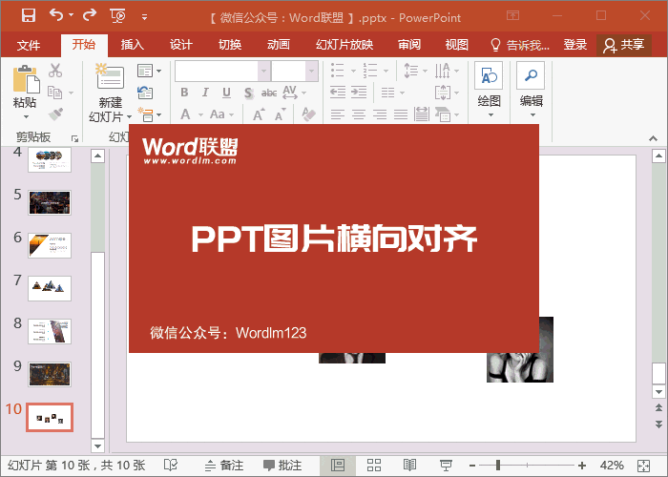Open the 审阅 ribbon tab
This screenshot has width=668, height=477.
click(x=409, y=44)
